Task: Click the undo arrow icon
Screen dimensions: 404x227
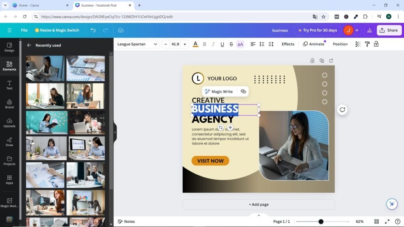Action: [x=93, y=30]
